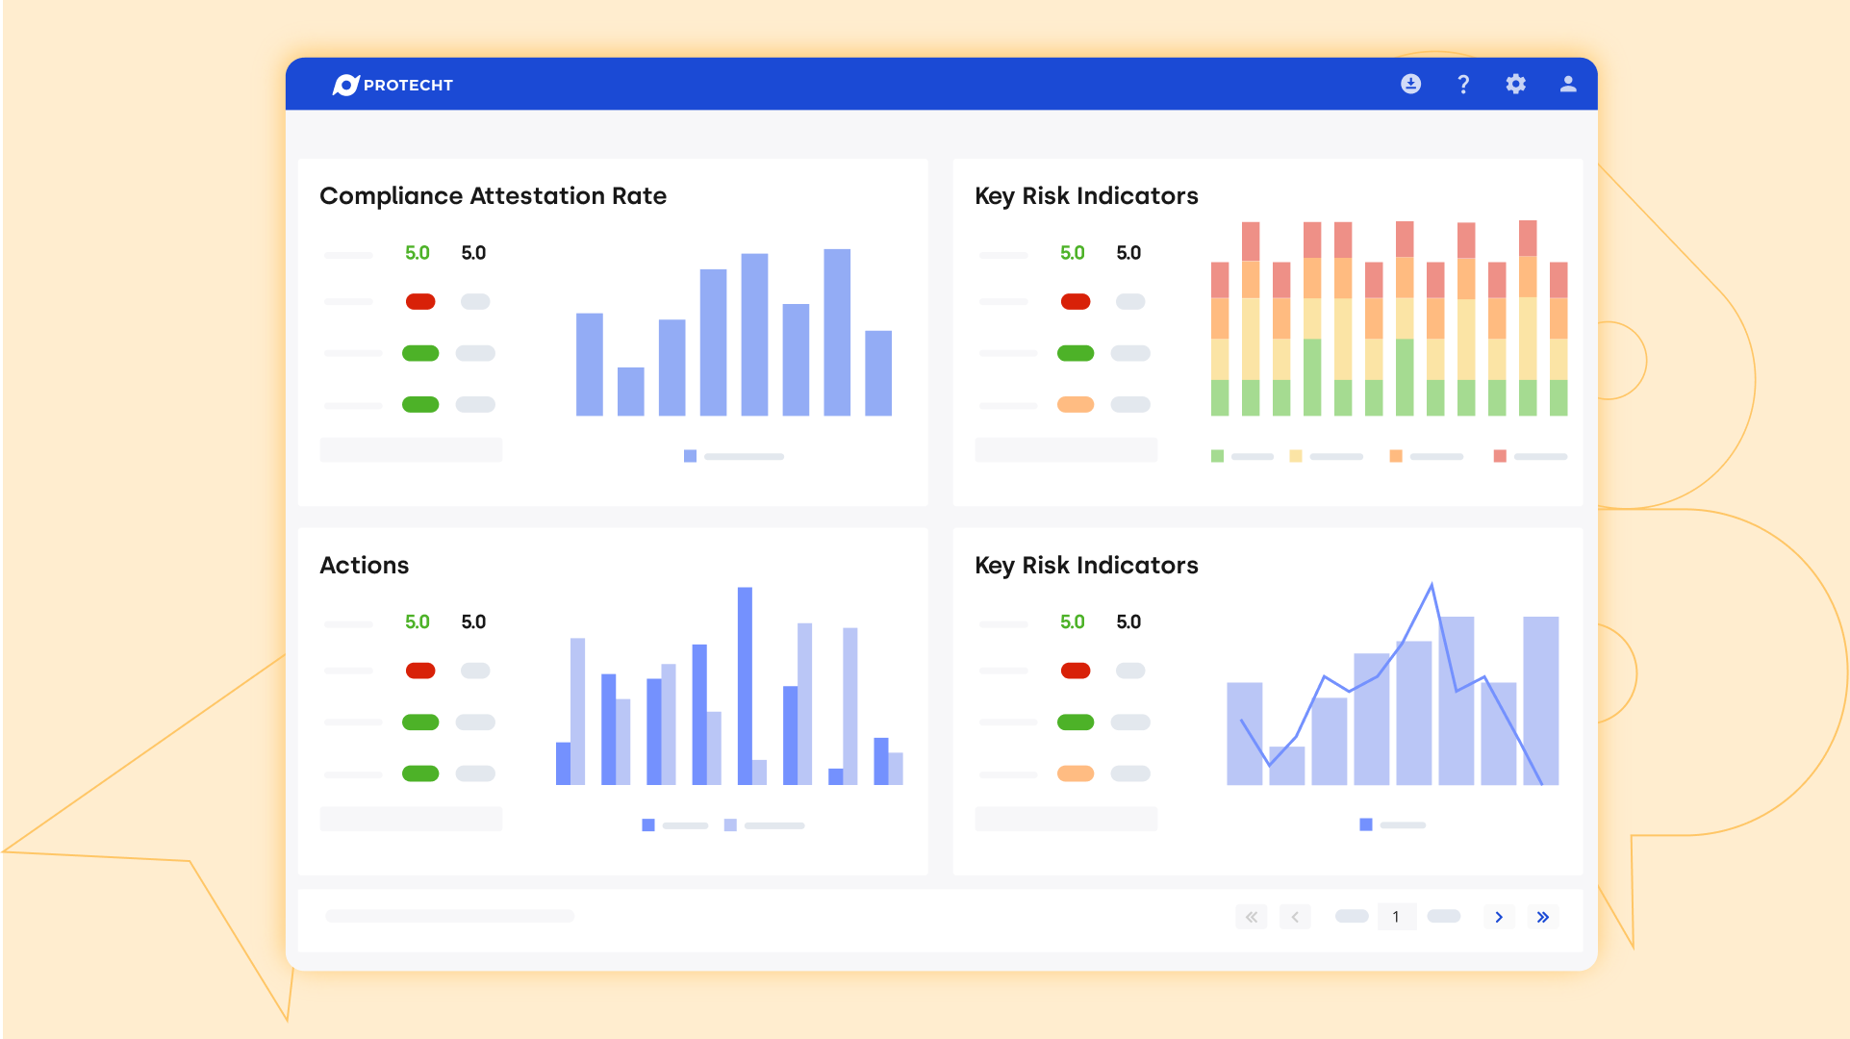Click the download icon in the header
This screenshot has width=1850, height=1039.
coord(1410,84)
